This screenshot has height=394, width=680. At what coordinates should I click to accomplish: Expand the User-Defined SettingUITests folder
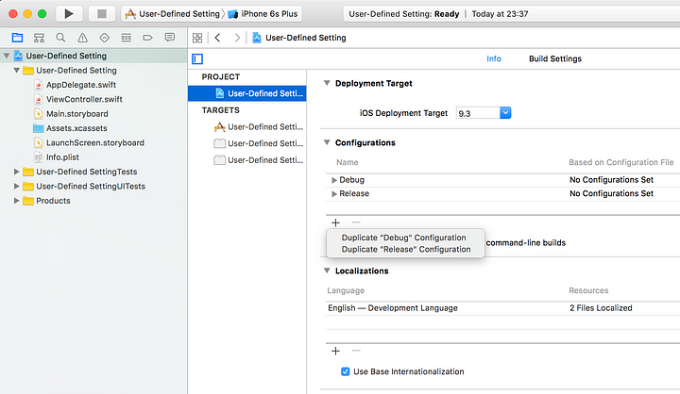(x=16, y=187)
